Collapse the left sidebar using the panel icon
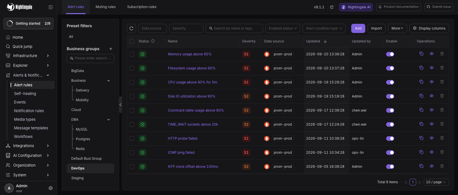 point(51,7)
